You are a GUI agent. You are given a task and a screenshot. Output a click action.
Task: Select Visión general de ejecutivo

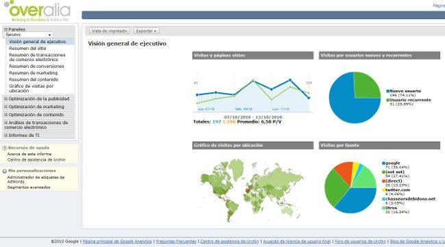tap(38, 42)
